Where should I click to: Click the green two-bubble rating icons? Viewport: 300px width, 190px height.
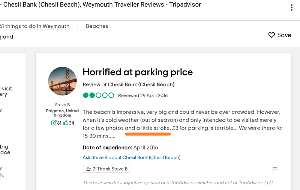pos(98,95)
